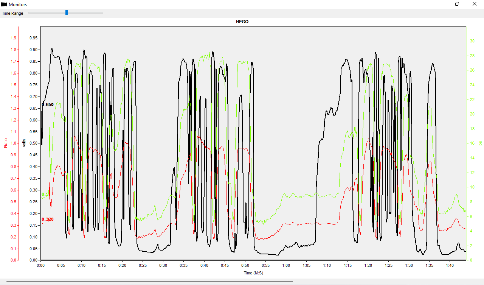Viewport: 484px width, 285px height.
Task: Click the red 0.320 value readout
Action: 48,220
